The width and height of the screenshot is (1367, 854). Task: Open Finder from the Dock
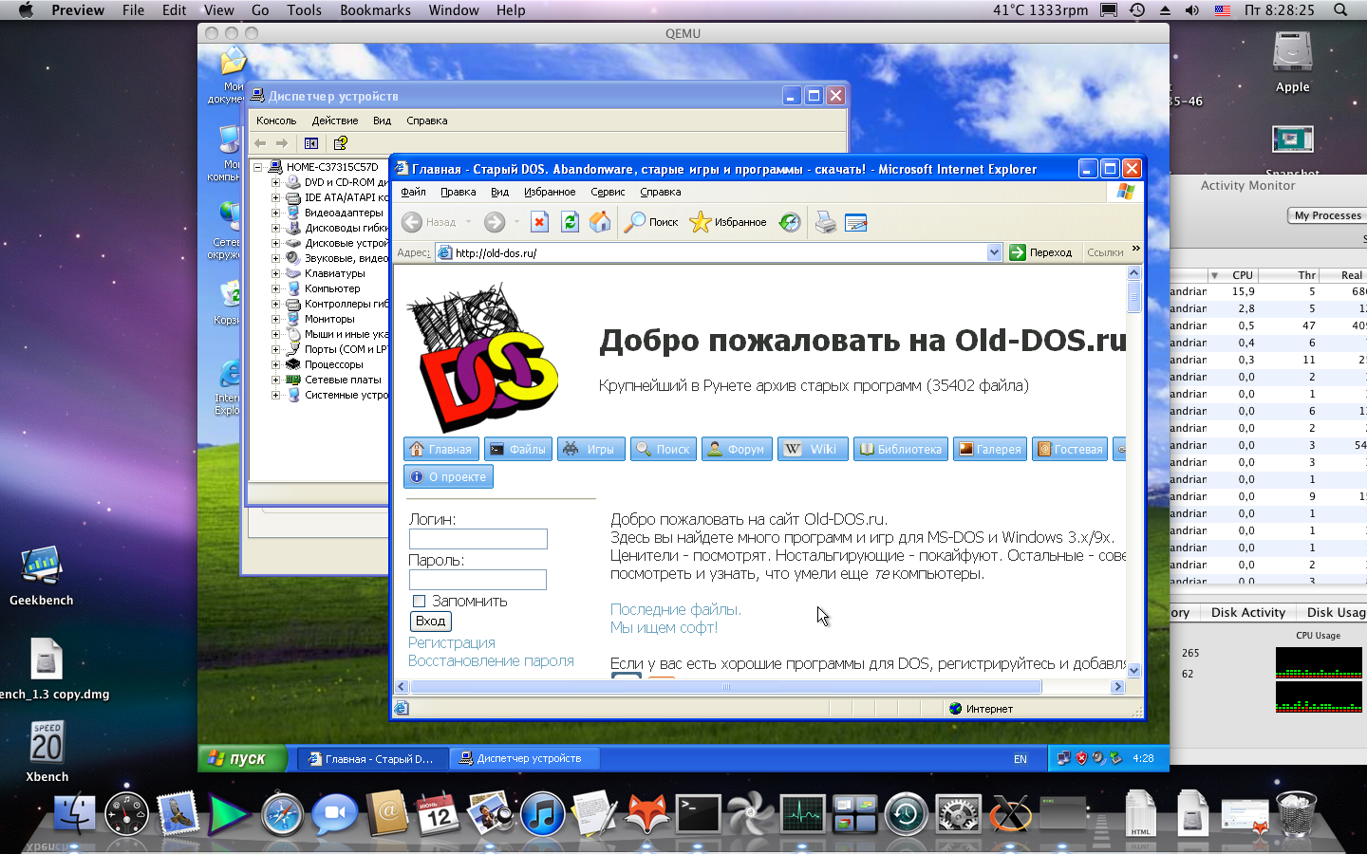(75, 814)
